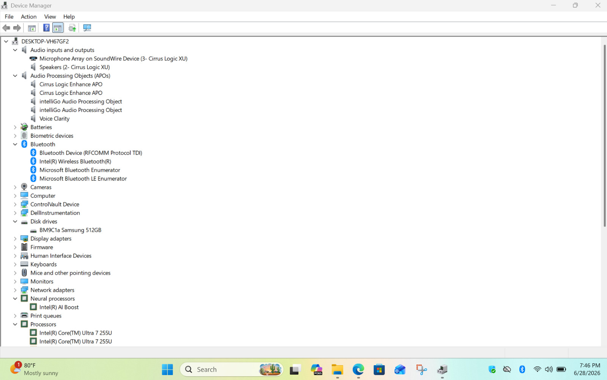Collapse the DESKTOP-VH67GF2 root node
The height and width of the screenshot is (380, 607).
(6, 41)
